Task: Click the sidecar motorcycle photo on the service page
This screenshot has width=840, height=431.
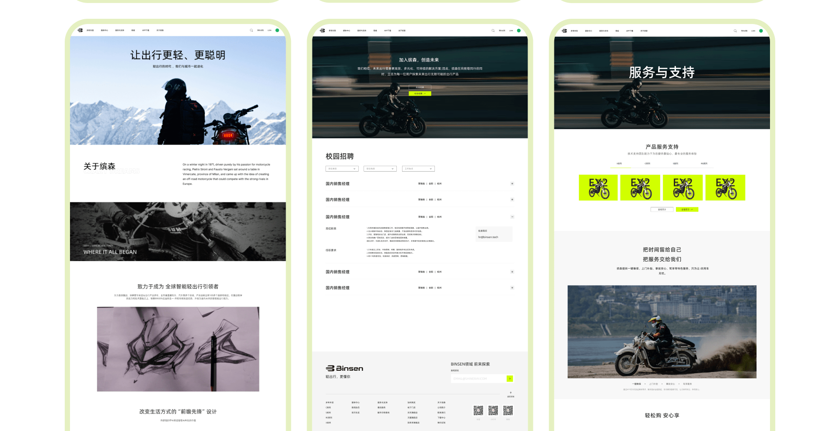Action: click(x=662, y=332)
